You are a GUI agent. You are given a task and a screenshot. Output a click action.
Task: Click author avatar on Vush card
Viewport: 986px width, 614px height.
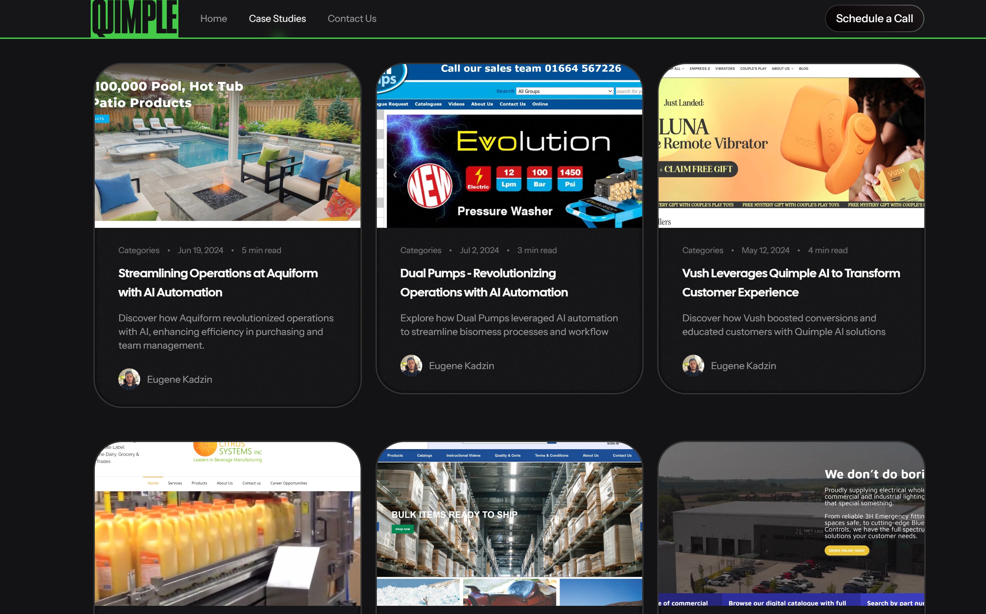click(x=693, y=365)
